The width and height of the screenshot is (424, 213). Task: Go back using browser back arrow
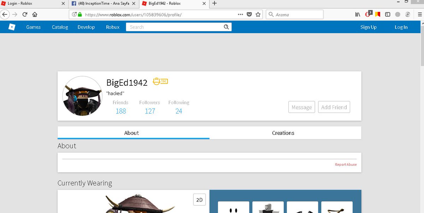point(4,14)
